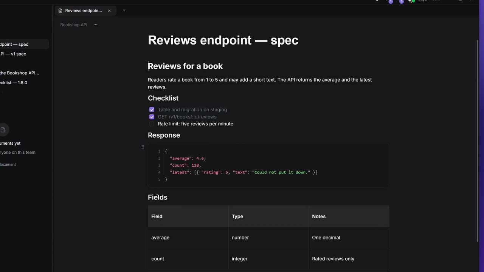Select the Reviews endpoint tab

tap(85, 11)
